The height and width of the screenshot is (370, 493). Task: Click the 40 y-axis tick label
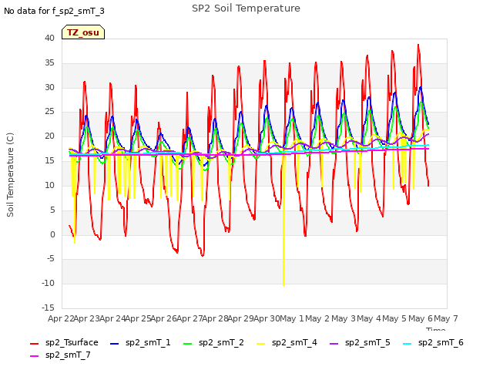tap(49, 39)
